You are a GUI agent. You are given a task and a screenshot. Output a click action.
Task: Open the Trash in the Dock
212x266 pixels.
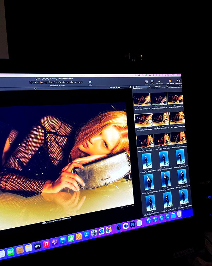179,214
